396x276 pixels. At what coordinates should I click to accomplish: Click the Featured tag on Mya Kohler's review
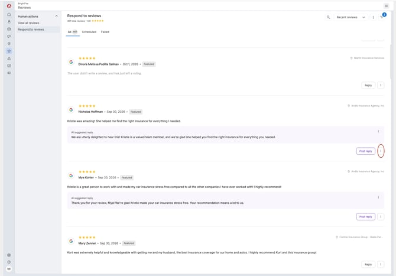[127, 177]
